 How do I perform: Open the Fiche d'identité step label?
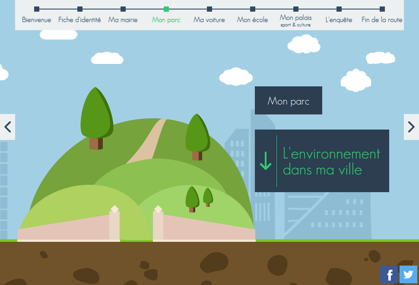[79, 20]
